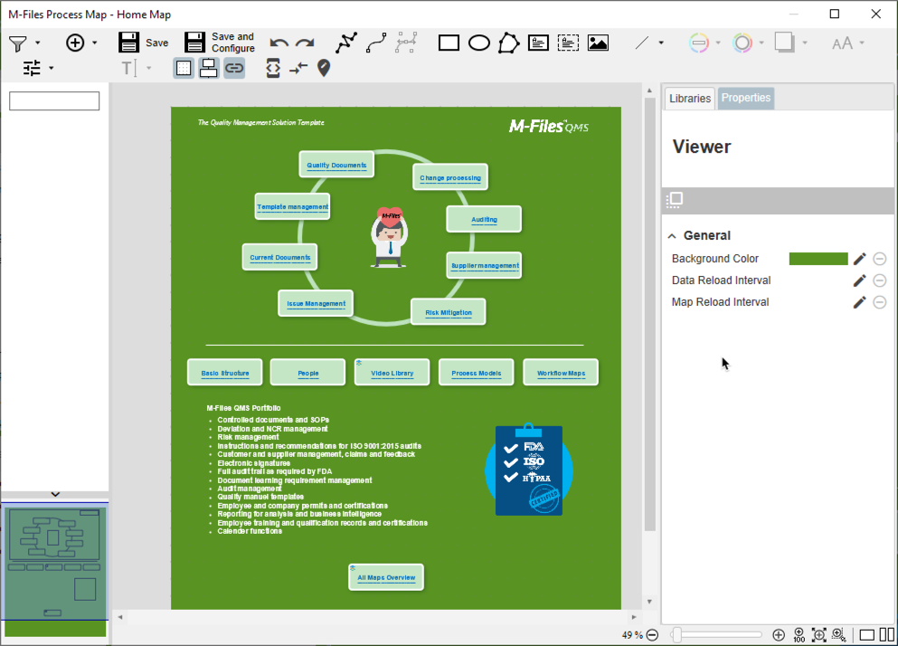Click the undo arrow
This screenshot has height=646, width=898.
tap(279, 43)
